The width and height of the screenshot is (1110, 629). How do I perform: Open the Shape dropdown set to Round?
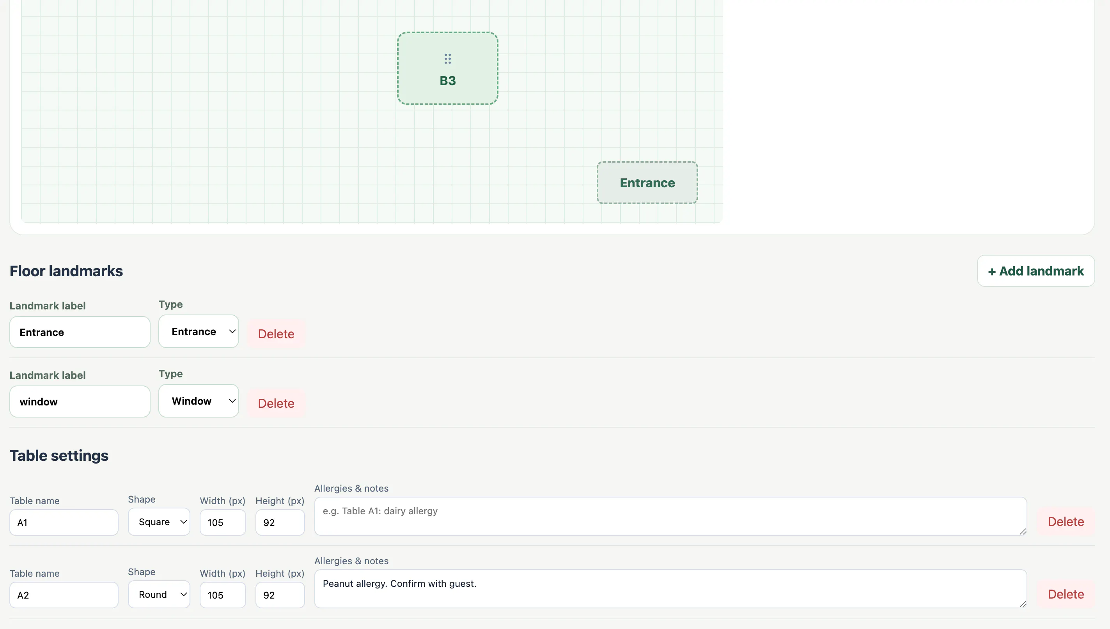159,594
